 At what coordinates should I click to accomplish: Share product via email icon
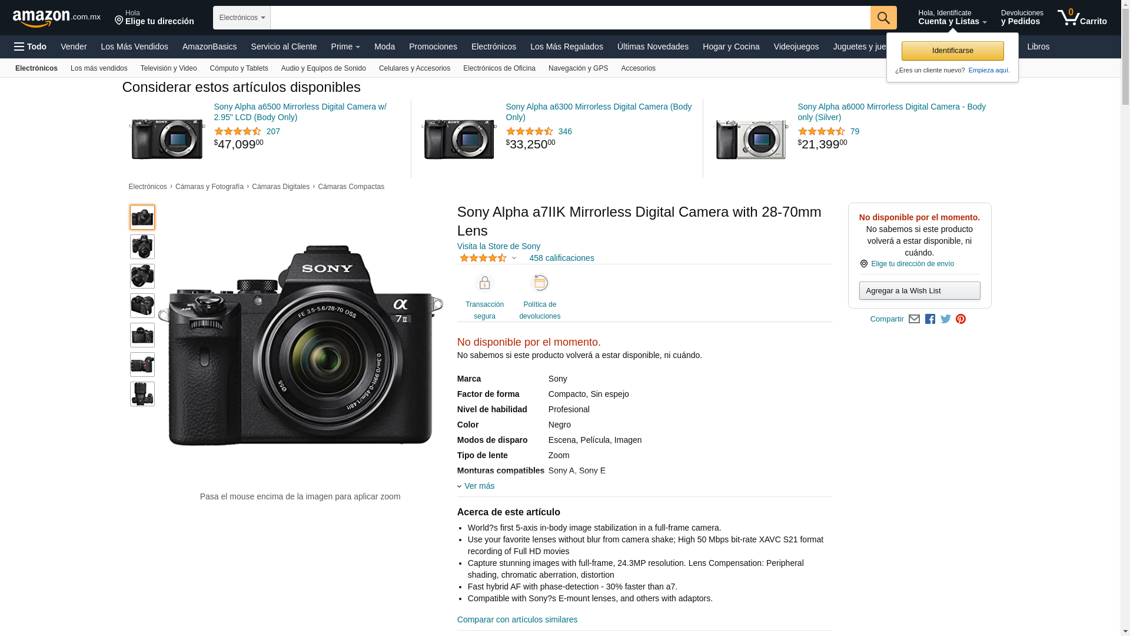point(914,319)
